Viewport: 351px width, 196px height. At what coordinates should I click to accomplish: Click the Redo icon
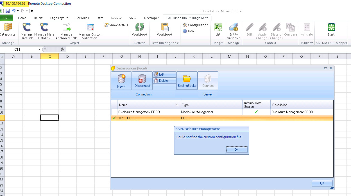pos(22,11)
